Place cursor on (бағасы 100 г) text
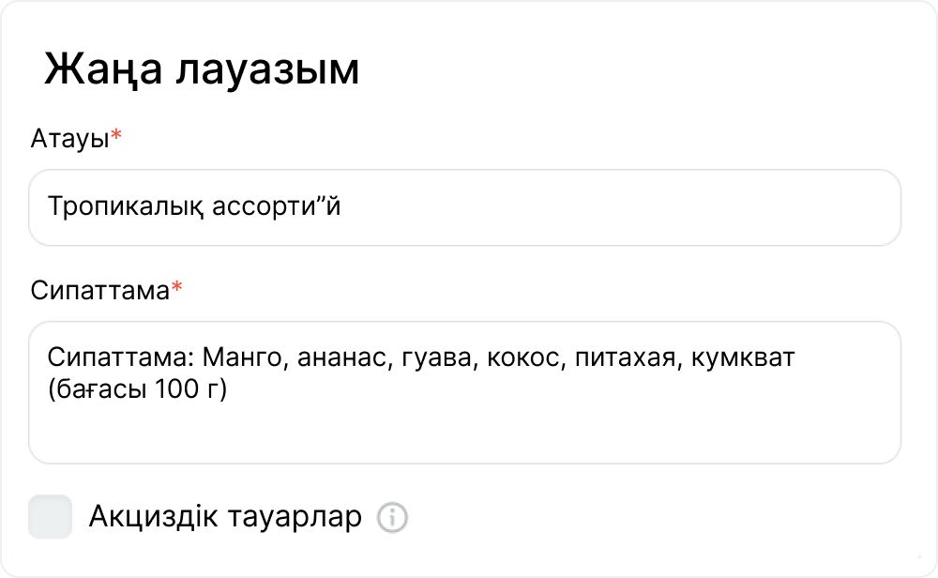 pyautogui.click(x=138, y=389)
